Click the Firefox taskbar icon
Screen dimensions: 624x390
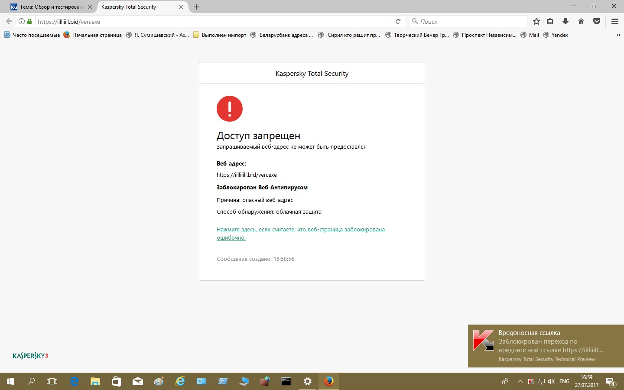pos(329,381)
